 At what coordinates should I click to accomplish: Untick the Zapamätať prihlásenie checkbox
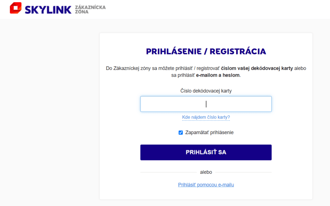tap(181, 132)
